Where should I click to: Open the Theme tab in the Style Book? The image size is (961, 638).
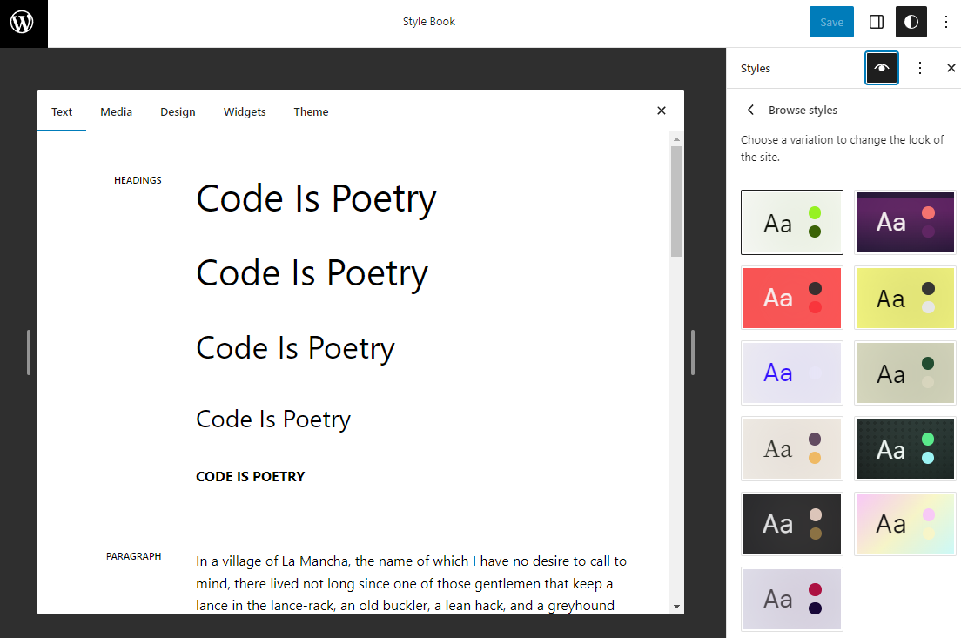[x=311, y=111]
